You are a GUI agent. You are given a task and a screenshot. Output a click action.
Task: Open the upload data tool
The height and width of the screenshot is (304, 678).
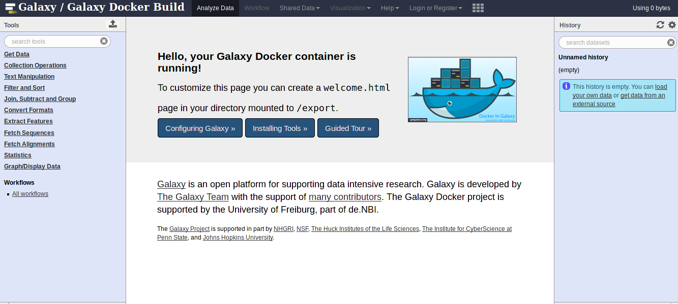click(112, 23)
